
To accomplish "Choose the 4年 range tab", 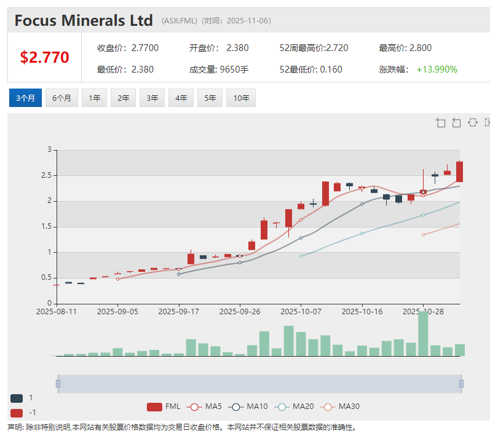I will pyautogui.click(x=181, y=98).
